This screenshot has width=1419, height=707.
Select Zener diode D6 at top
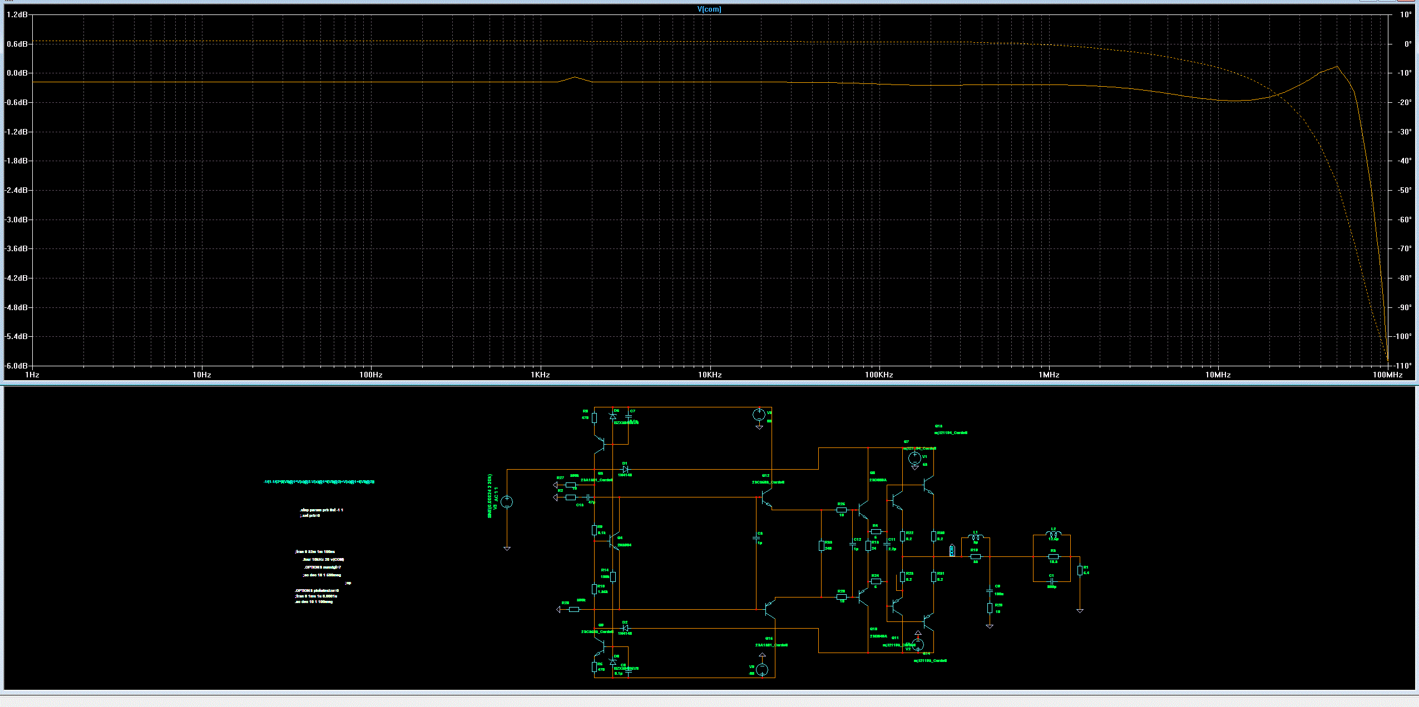click(x=613, y=416)
